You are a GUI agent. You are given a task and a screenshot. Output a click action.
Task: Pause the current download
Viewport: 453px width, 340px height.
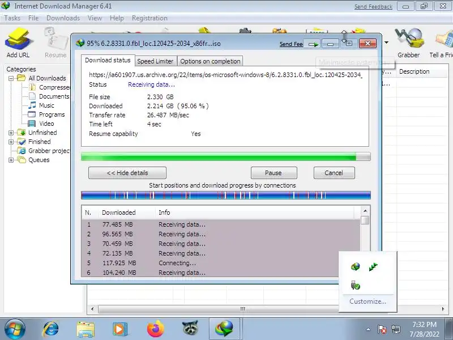pos(274,173)
